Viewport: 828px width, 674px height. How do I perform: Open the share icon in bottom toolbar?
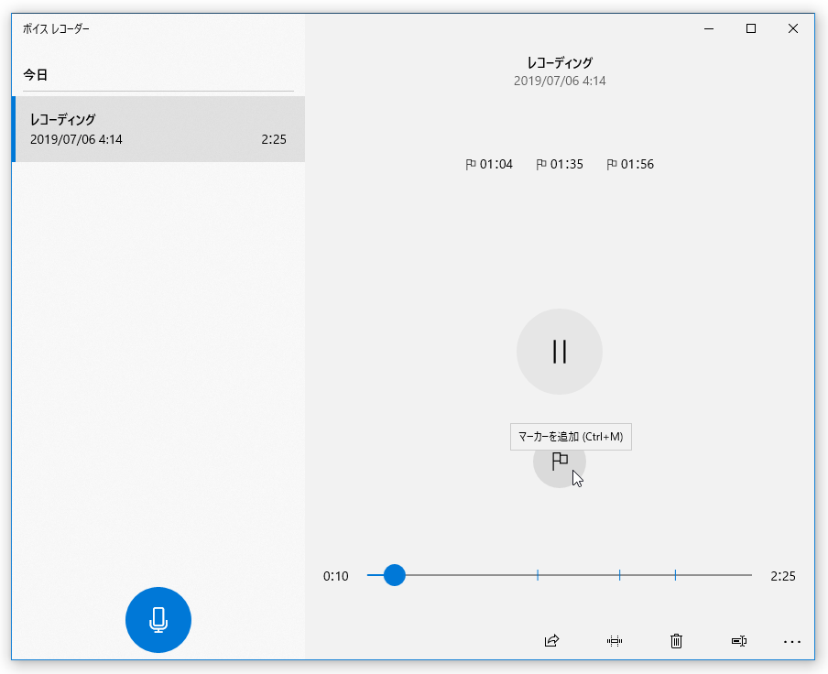point(551,641)
